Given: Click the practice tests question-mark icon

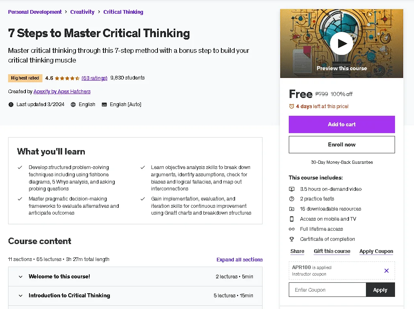Looking at the screenshot, I should pos(292,199).
